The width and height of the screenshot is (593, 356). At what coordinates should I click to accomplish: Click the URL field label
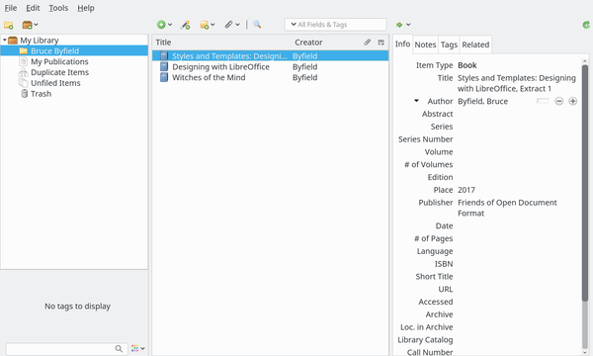446,290
